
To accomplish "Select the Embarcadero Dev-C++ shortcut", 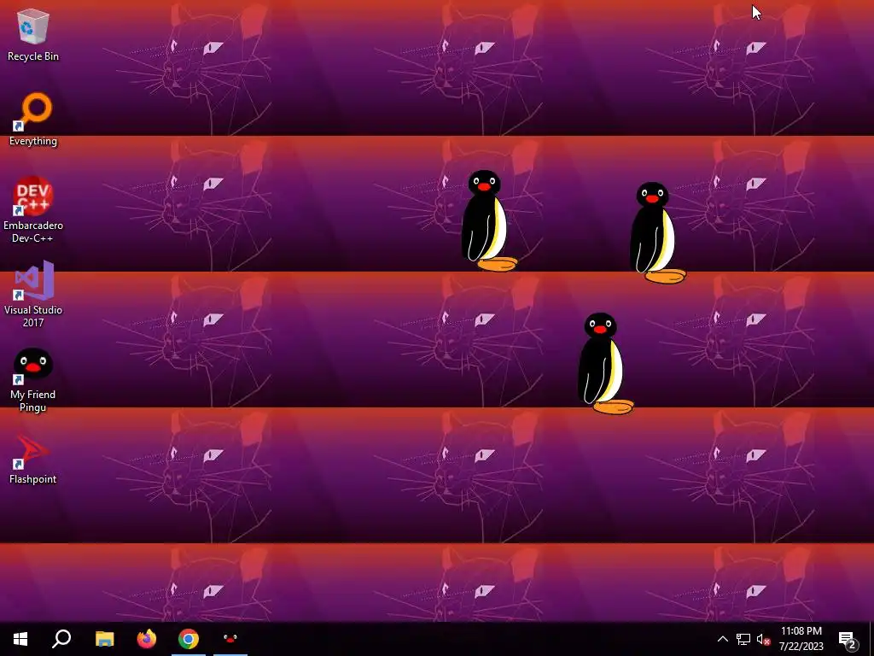I will [33, 210].
